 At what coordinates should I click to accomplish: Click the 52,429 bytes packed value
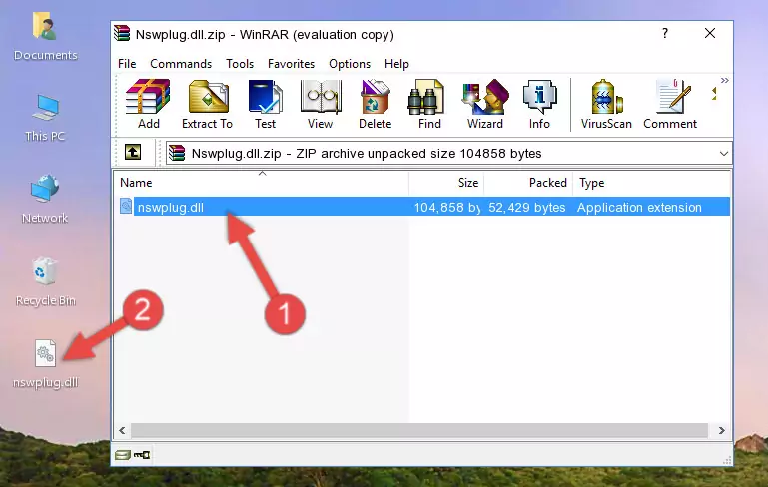pos(526,207)
